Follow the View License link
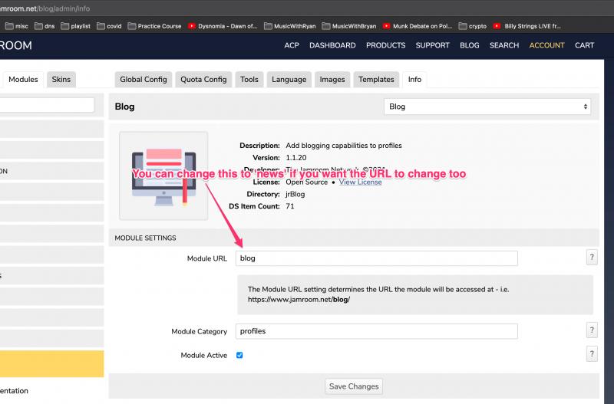Screen dimensions: 614x404 tap(360, 182)
